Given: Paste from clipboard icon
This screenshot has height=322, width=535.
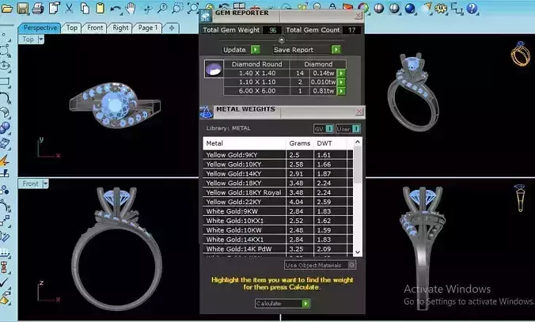Looking at the screenshot, I should pyautogui.click(x=100, y=8).
